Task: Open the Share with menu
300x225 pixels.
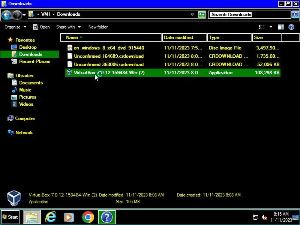Action: point(68,27)
